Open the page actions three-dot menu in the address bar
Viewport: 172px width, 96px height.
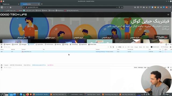[x=117, y=7]
